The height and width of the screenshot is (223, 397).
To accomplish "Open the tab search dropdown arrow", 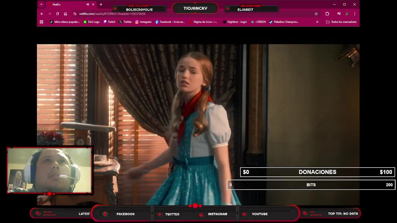I will (41, 4).
